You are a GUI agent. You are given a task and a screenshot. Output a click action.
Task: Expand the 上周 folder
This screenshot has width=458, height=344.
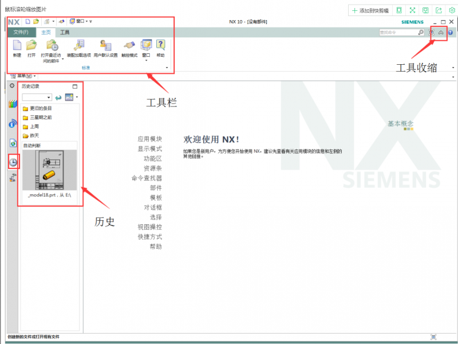[x=31, y=127]
